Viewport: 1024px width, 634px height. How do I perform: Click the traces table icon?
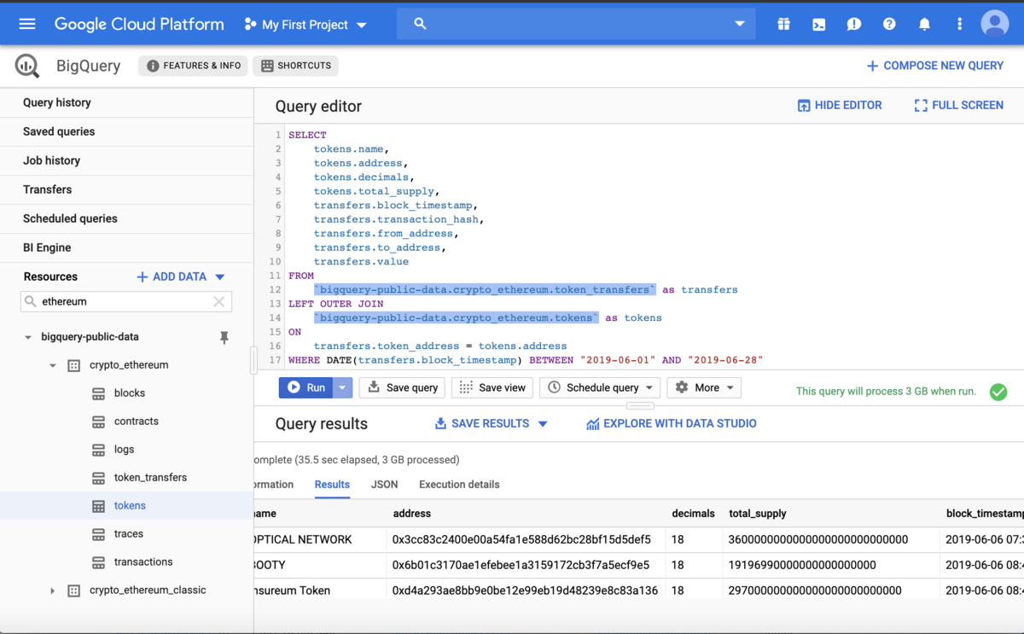tap(98, 534)
